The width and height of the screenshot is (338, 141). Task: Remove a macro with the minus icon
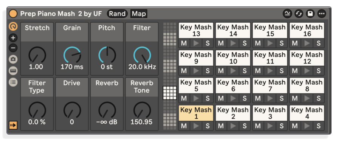click(x=13, y=48)
